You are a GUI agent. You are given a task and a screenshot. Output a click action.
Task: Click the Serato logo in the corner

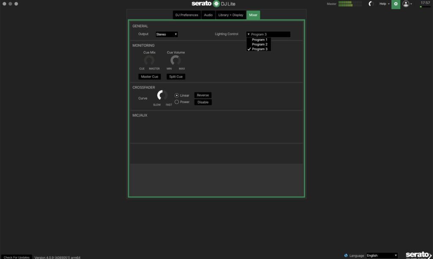point(418,255)
